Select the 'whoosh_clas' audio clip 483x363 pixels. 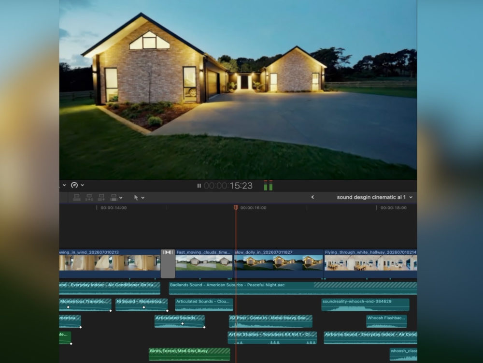point(403,354)
